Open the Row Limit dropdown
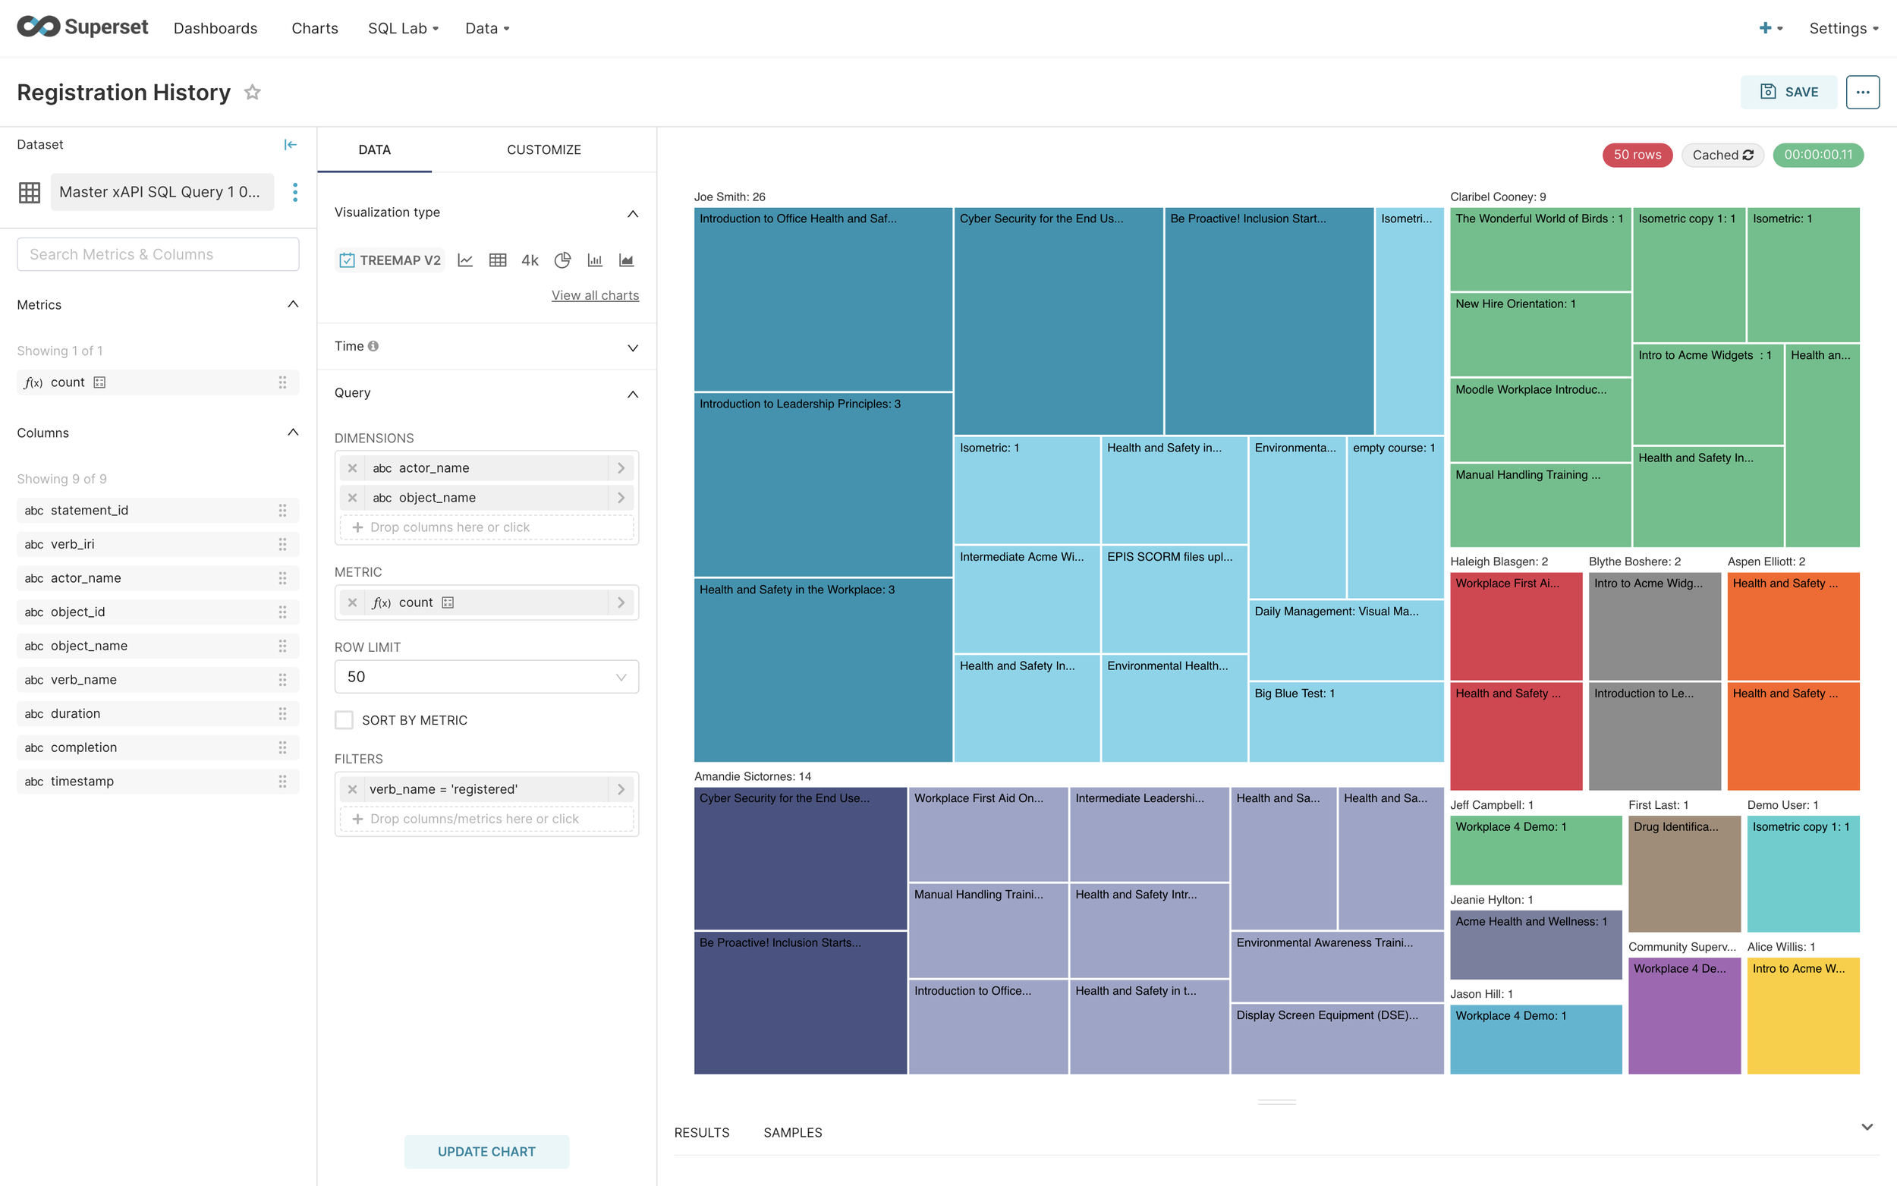Screen dimensions: 1897x1186 [486, 677]
